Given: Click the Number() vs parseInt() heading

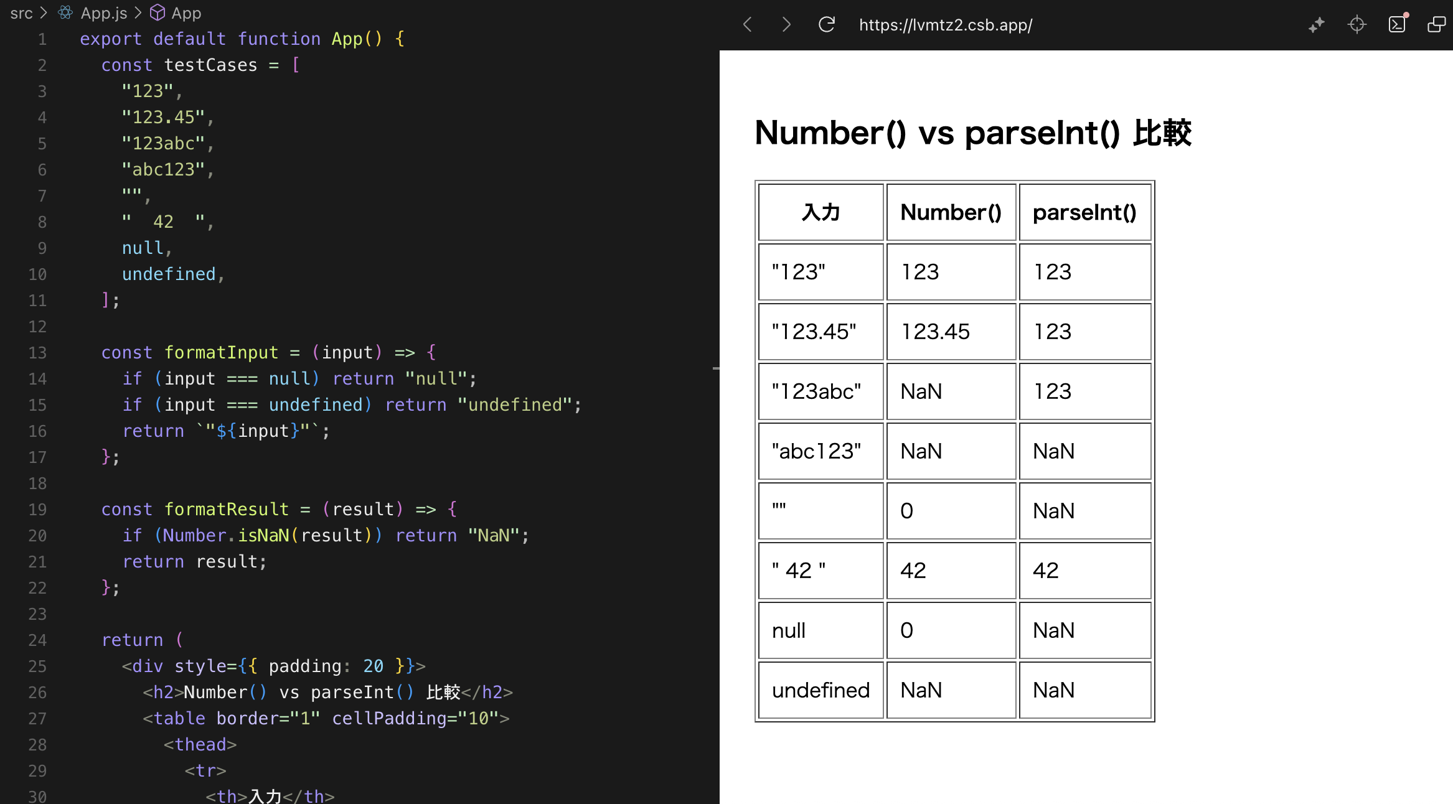Looking at the screenshot, I should 972,133.
